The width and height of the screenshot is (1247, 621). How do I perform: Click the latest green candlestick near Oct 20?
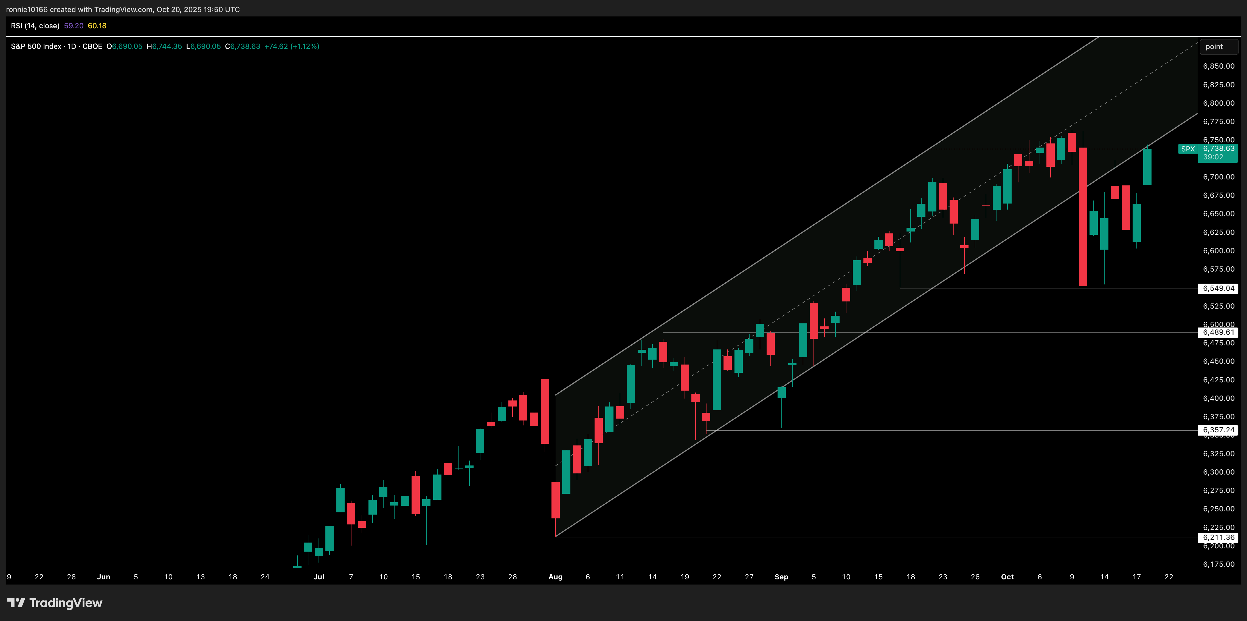[1147, 167]
